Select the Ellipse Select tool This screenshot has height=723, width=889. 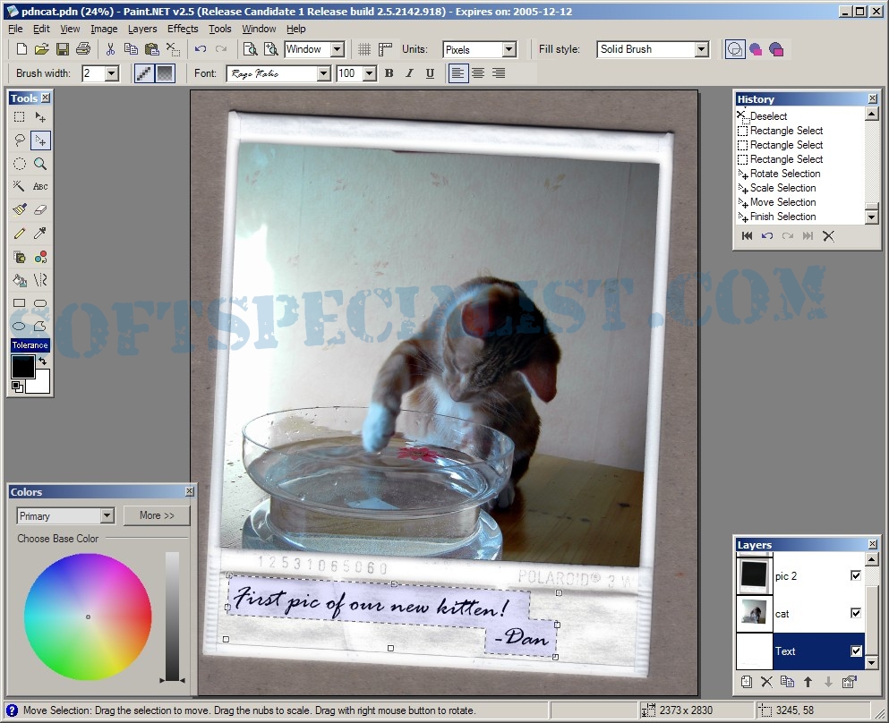20,164
